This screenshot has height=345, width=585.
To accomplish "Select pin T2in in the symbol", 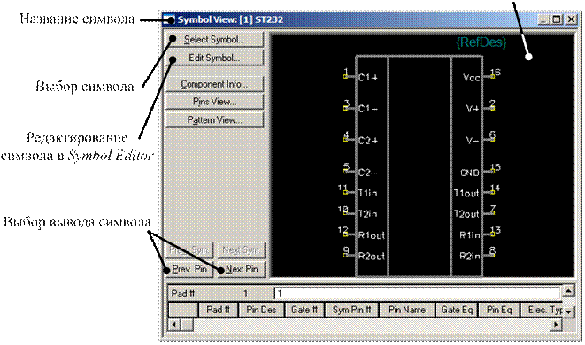I will (368, 214).
